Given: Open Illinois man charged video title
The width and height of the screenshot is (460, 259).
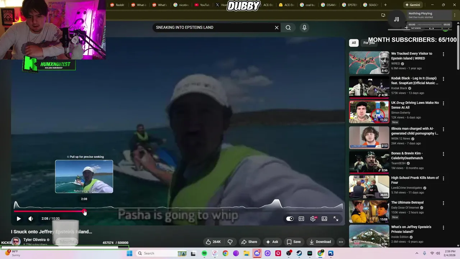Looking at the screenshot, I should click(x=415, y=131).
